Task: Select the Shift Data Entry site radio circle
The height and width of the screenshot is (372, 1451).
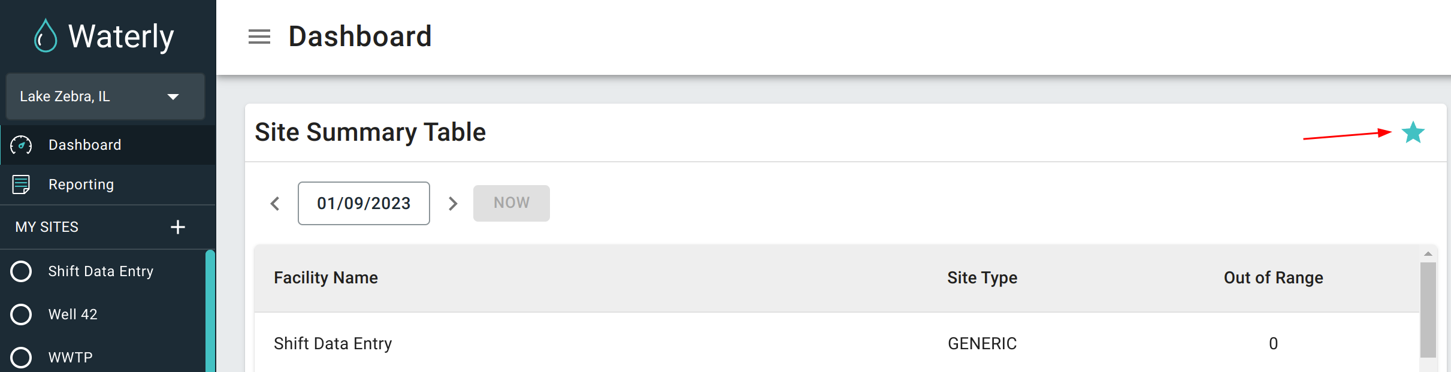Action: tap(22, 271)
